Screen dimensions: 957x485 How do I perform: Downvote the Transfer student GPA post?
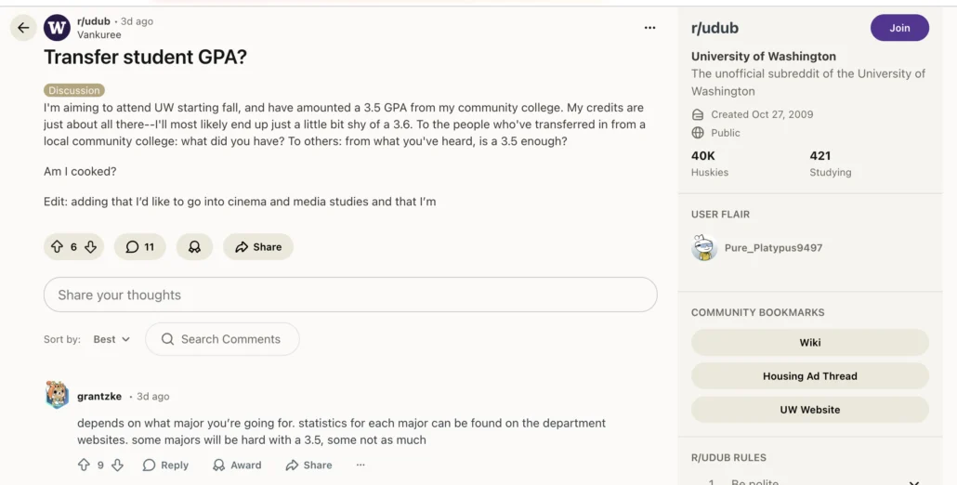[91, 247]
